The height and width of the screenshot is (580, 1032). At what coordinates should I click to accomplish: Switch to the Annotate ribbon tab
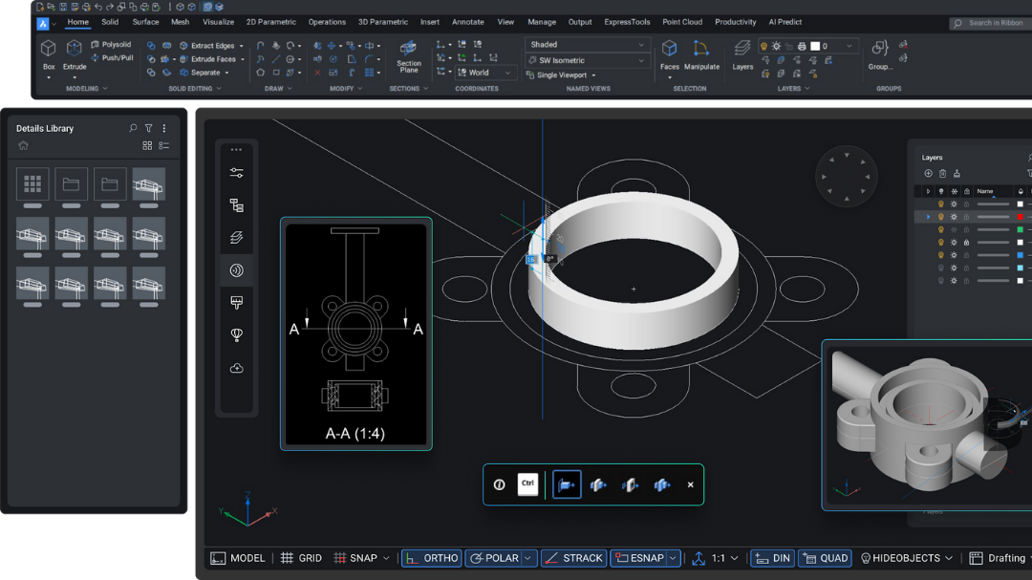pos(468,22)
